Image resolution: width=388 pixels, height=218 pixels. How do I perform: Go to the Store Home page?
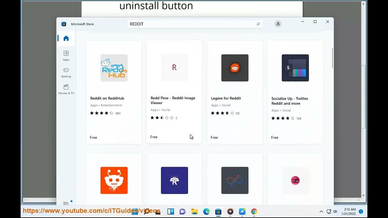coord(66,38)
